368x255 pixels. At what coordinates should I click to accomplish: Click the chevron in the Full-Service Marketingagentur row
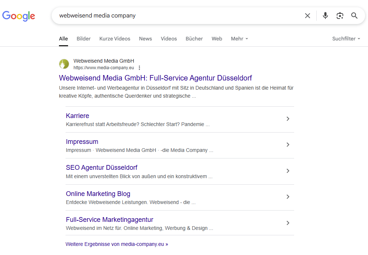click(x=288, y=223)
